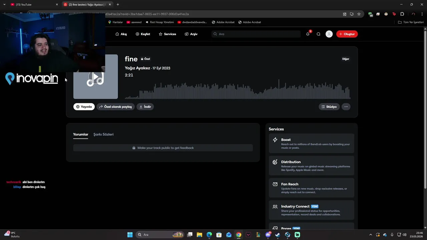Play the fine track cover
Screen dimensions: 427x240
coord(95,77)
